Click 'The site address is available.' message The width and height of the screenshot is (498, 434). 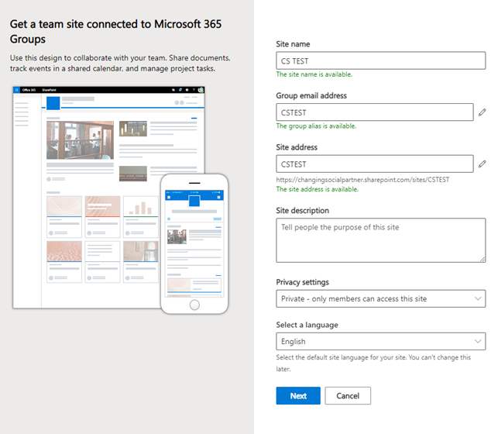click(x=318, y=189)
